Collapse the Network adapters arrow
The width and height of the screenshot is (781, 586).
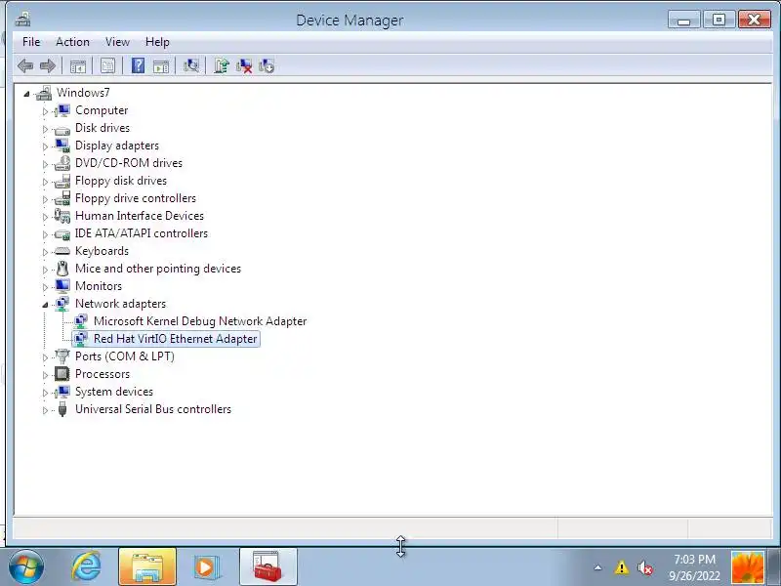pos(45,305)
